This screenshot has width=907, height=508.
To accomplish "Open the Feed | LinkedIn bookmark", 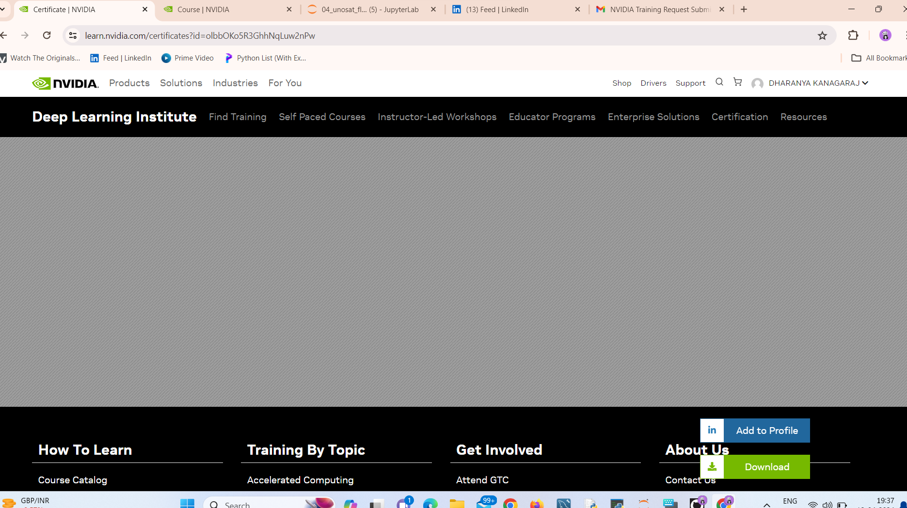I will pyautogui.click(x=121, y=58).
